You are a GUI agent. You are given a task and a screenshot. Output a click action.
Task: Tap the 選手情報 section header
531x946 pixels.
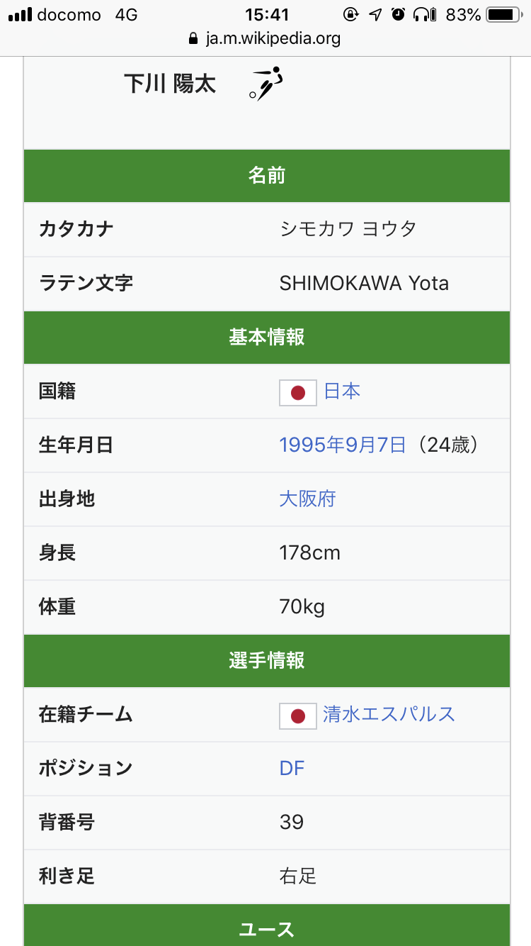click(x=266, y=661)
